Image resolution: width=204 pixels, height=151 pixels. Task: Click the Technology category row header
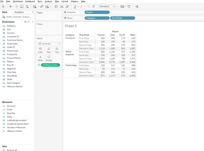pos(71,65)
